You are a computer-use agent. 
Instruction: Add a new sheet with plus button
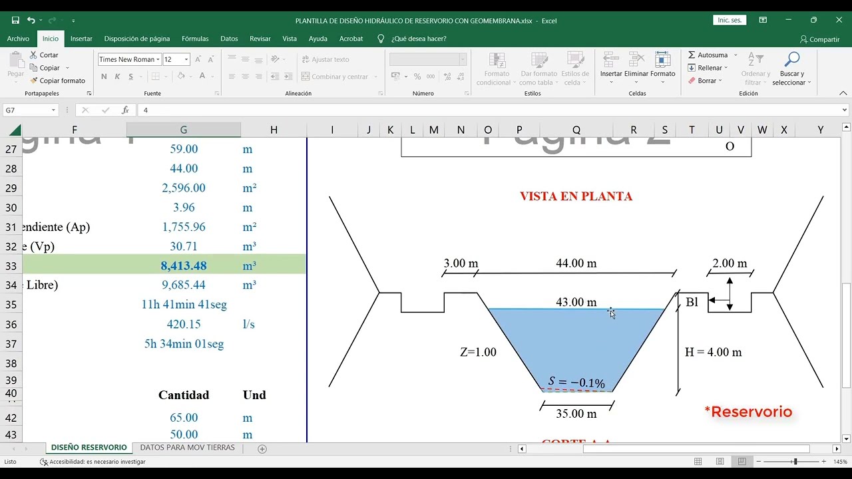262,449
